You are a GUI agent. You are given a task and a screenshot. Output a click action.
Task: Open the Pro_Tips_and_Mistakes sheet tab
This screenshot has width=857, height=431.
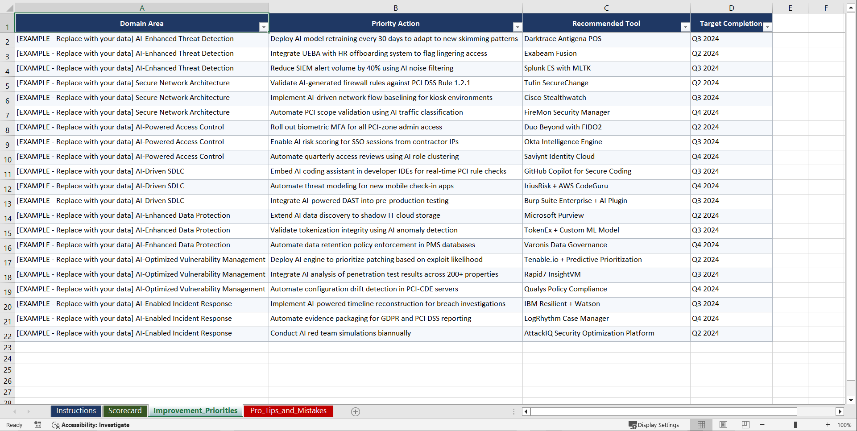point(288,411)
